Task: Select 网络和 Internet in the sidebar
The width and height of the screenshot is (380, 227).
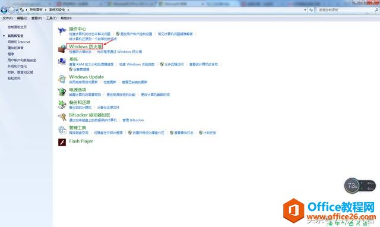Action: click(x=19, y=42)
